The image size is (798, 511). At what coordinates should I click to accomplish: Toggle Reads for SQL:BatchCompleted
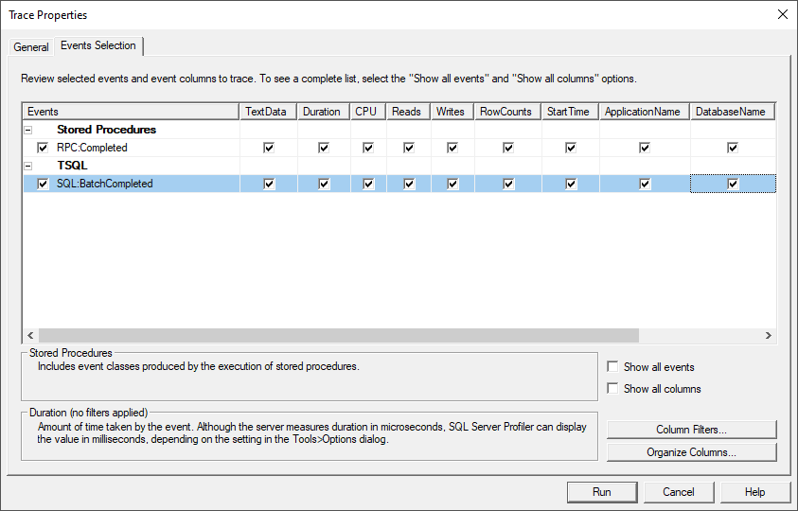click(409, 184)
